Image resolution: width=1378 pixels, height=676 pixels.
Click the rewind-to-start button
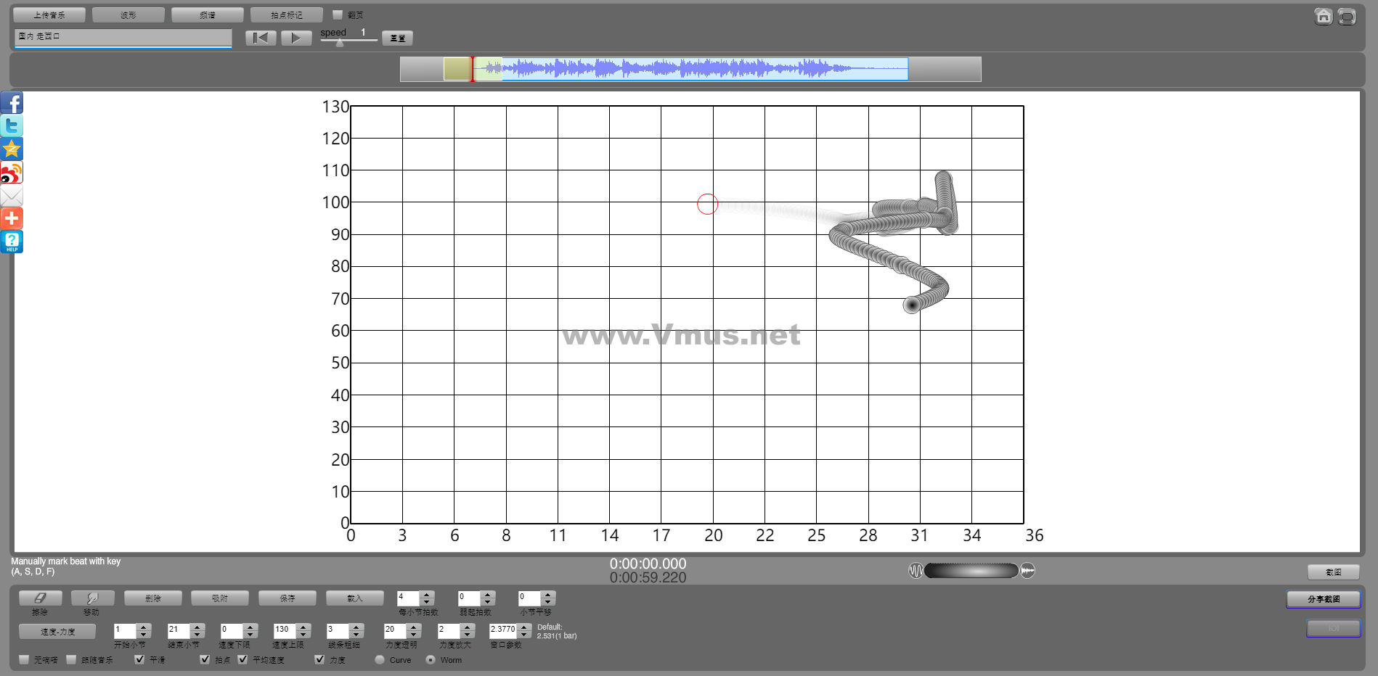pyautogui.click(x=261, y=38)
